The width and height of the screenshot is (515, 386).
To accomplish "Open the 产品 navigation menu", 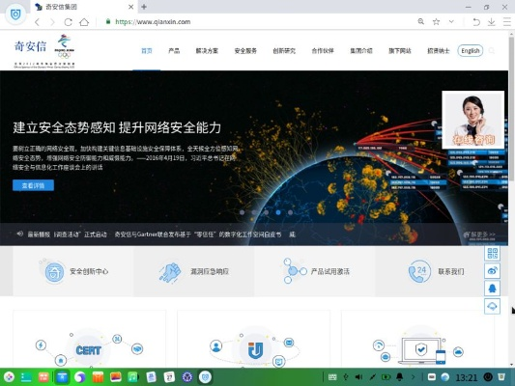I will (174, 51).
